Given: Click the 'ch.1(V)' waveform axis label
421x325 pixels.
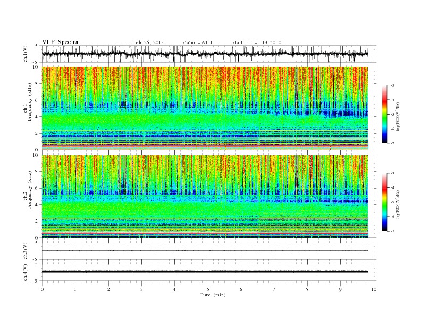Looking at the screenshot, I should pos(26,54).
